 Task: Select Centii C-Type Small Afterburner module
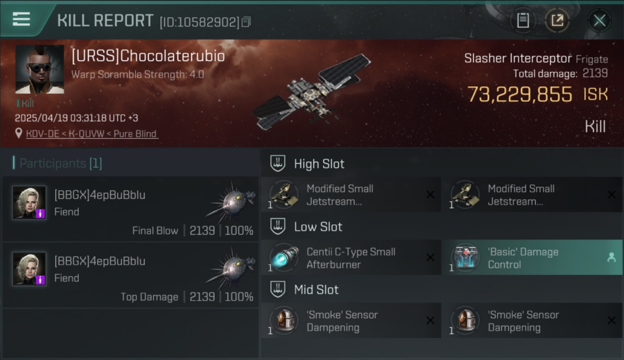[x=351, y=257]
